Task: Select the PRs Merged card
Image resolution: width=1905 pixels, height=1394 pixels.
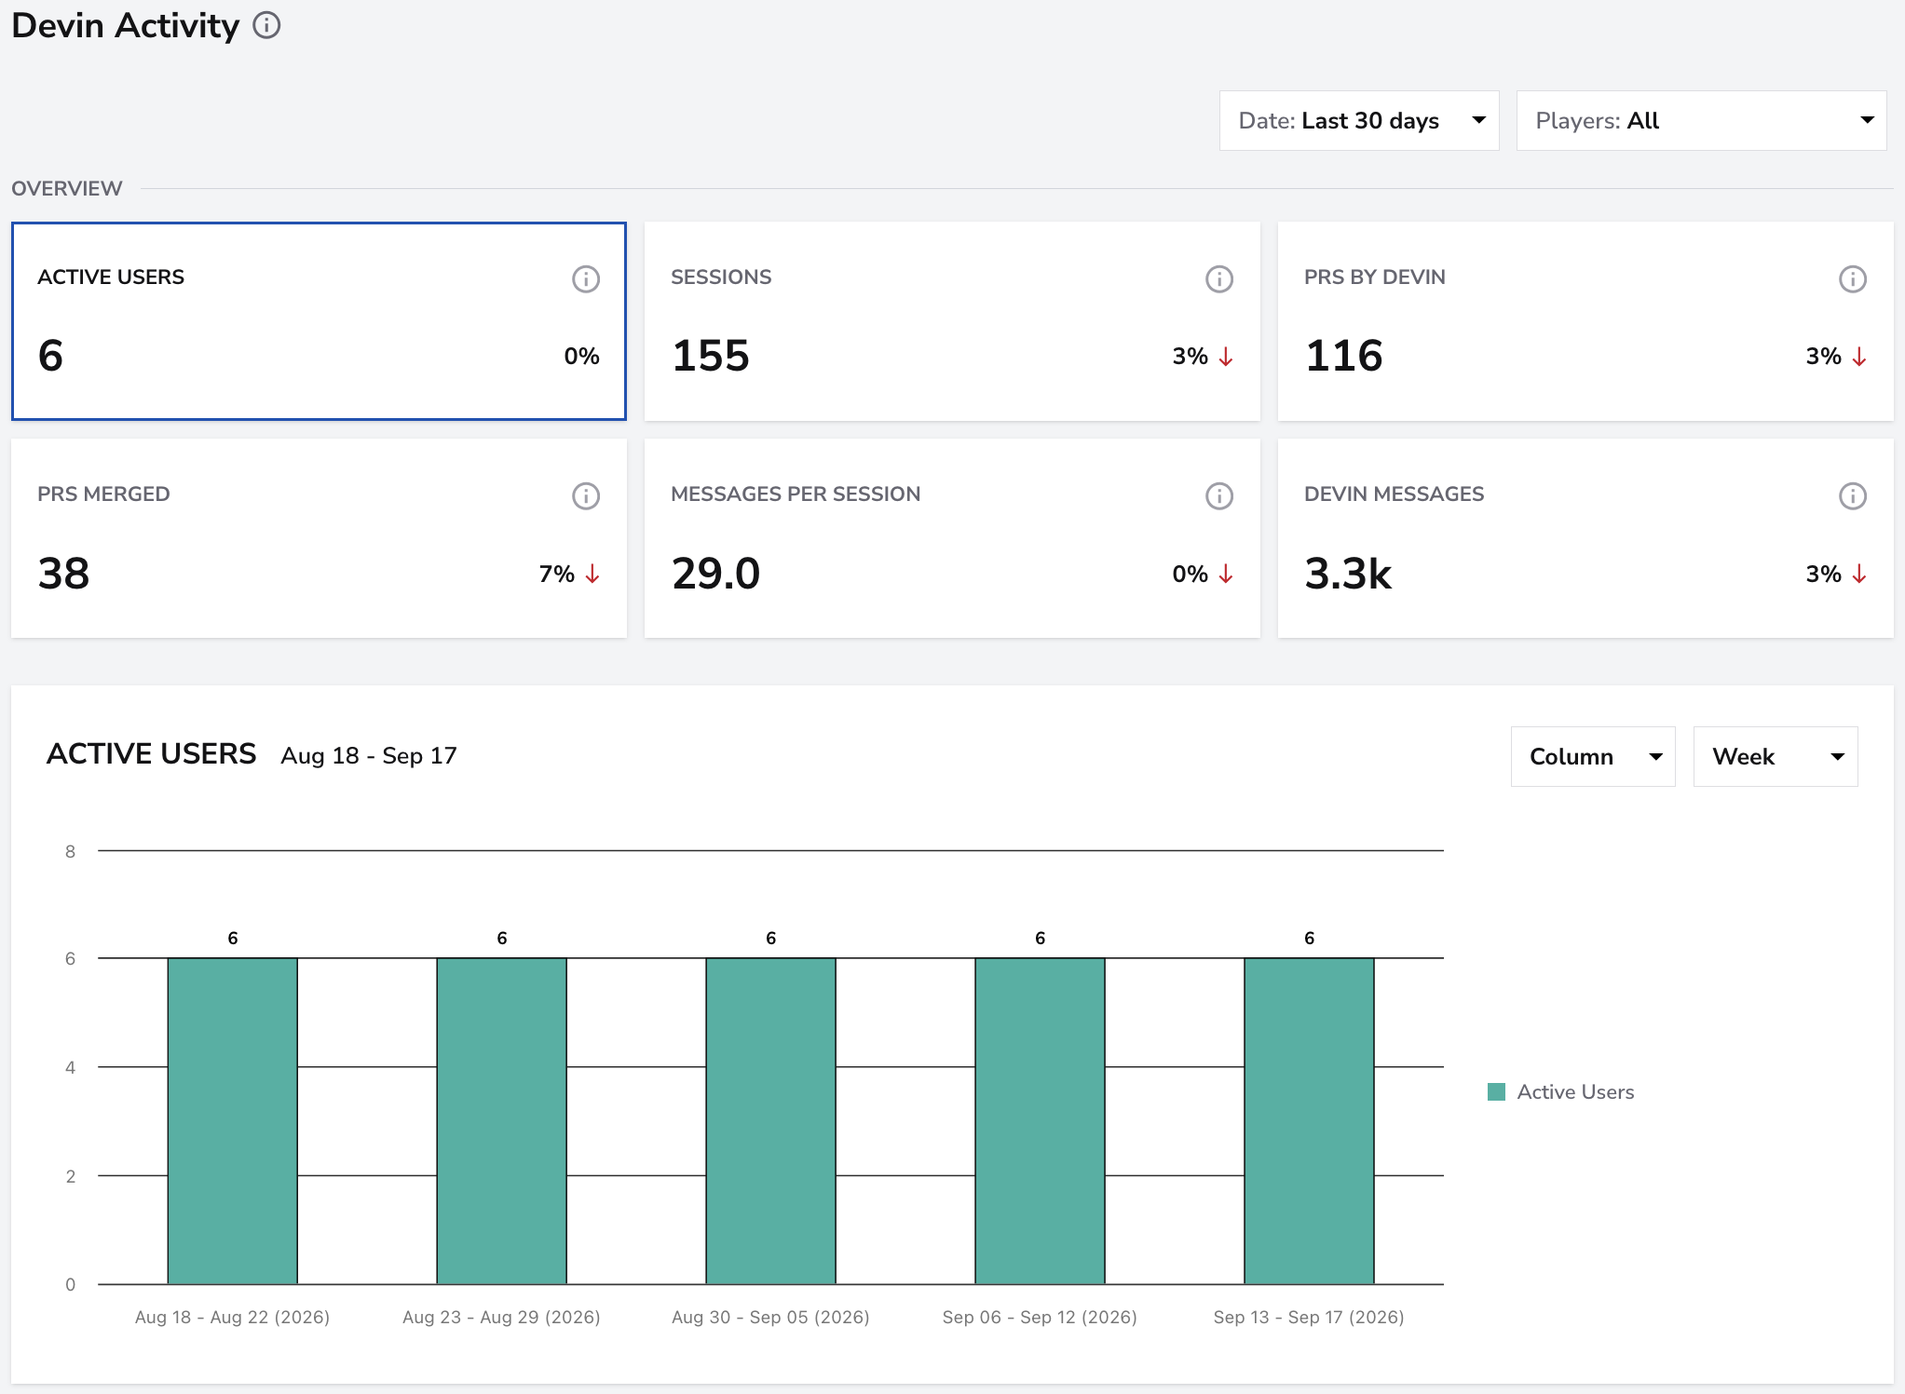Action: point(319,538)
